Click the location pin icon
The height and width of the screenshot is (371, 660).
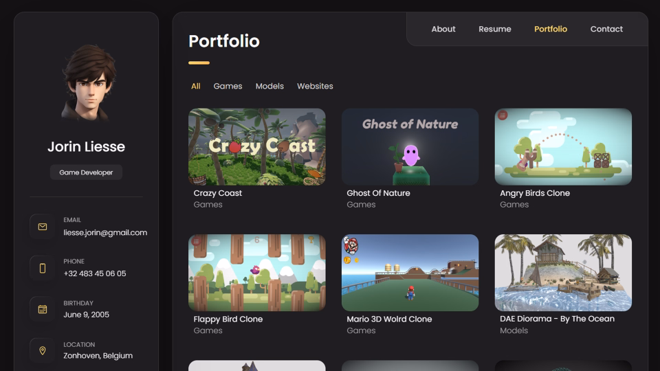43,350
